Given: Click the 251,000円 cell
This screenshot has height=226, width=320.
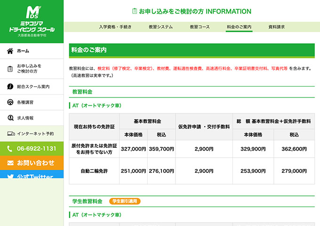Looking at the screenshot, I should click(133, 171).
